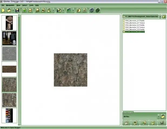Select the brown dirt strip thumbnail

[9, 69]
